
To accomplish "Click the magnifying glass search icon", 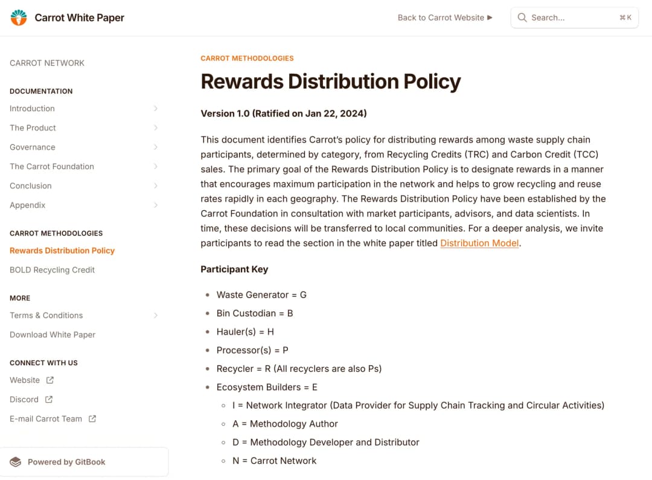I will click(x=522, y=18).
